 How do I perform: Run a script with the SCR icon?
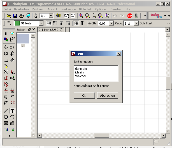click(x=67, y=16)
